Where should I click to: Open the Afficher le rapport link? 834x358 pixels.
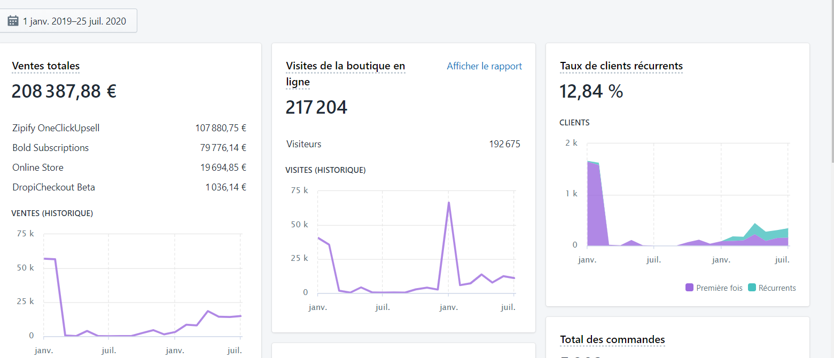(x=484, y=66)
